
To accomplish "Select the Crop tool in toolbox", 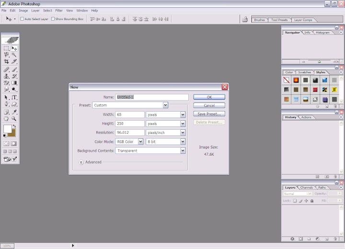I will click(7, 62).
